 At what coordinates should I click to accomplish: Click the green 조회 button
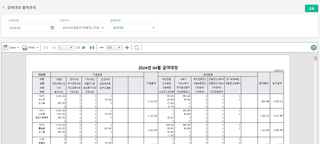(x=311, y=9)
